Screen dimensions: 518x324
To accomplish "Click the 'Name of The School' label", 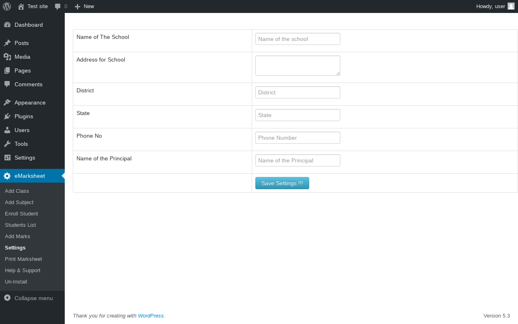I will point(103,37).
